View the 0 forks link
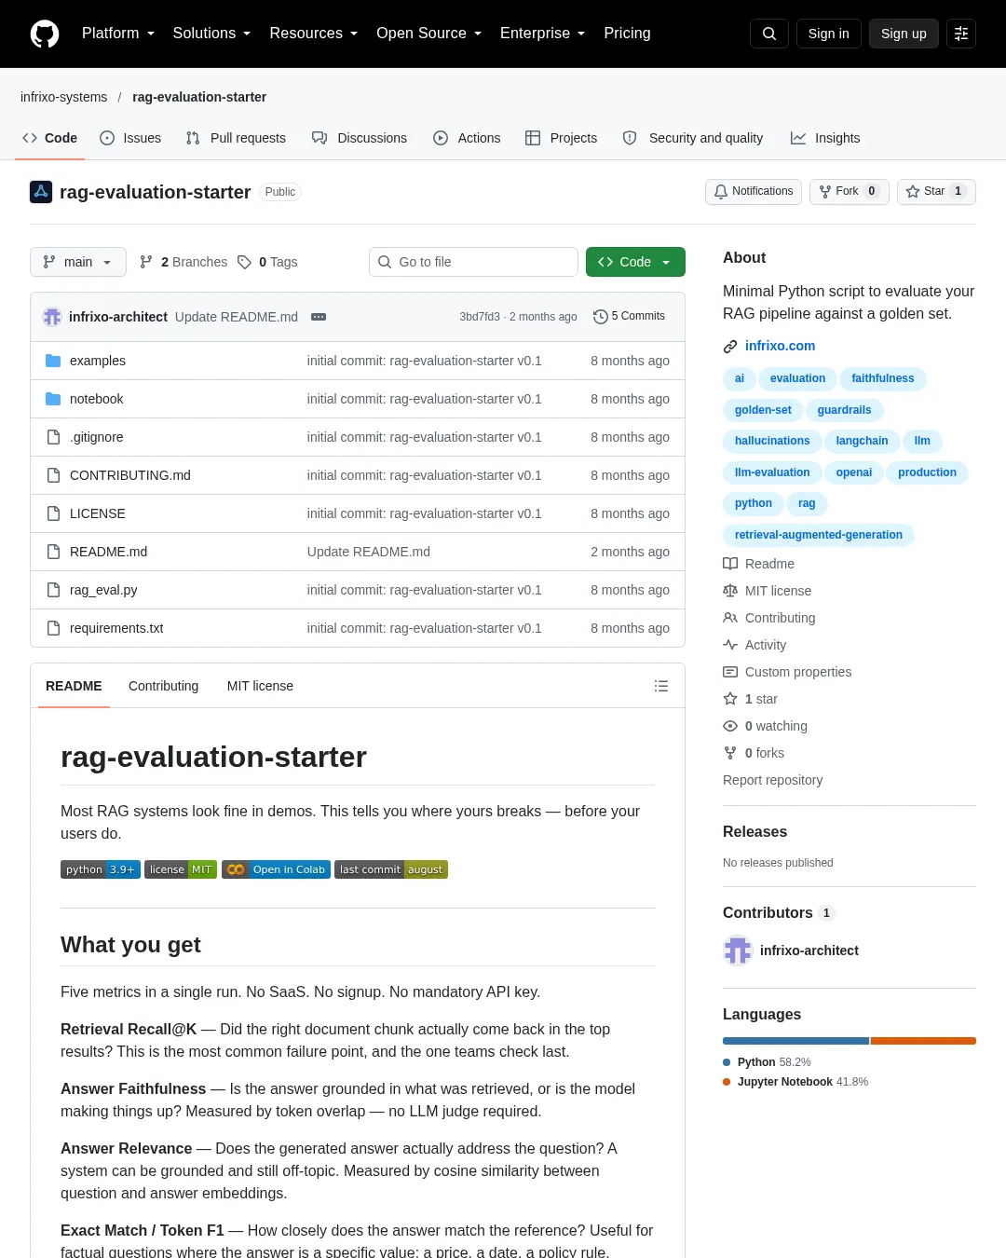The image size is (1006, 1258). pyautogui.click(x=754, y=753)
